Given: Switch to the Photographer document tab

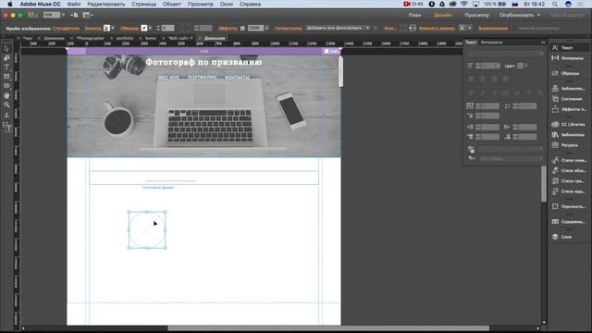Looking at the screenshot, I should 91,38.
